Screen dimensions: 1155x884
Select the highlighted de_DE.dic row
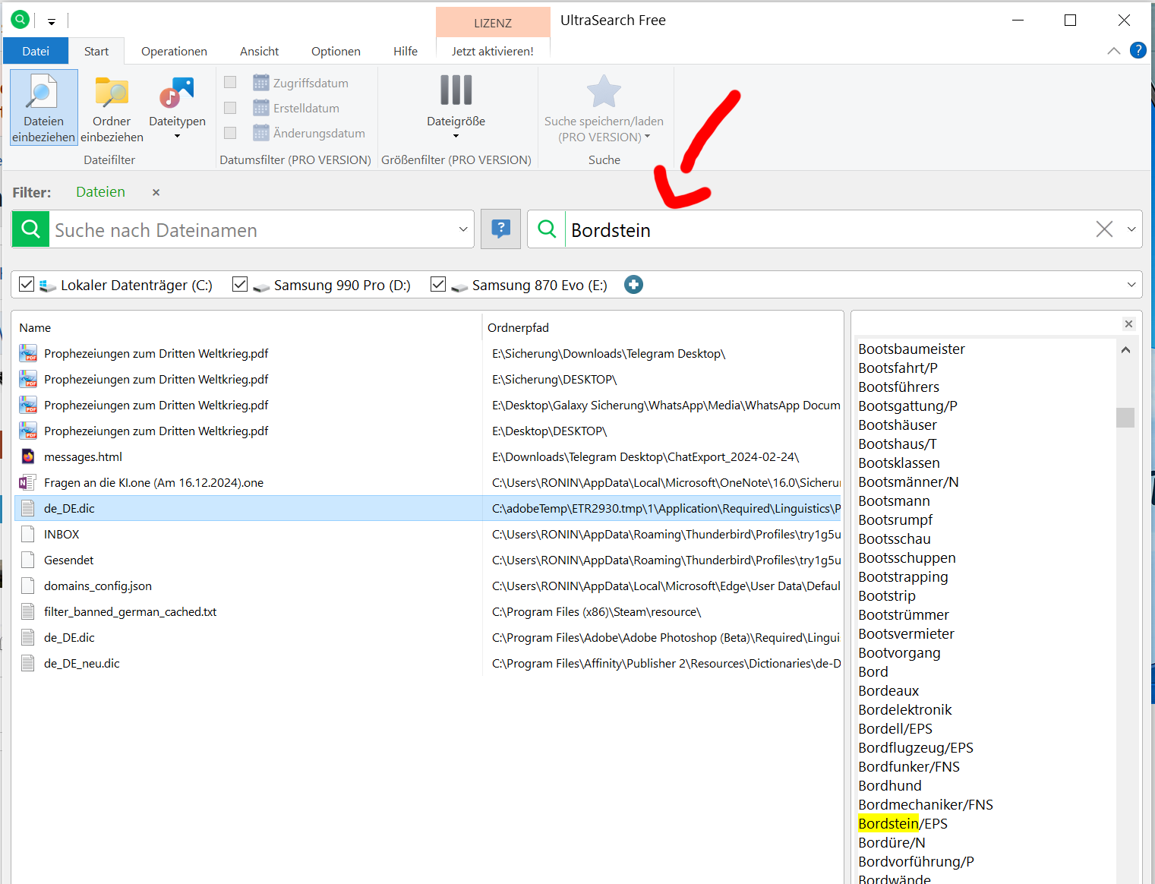tap(428, 508)
